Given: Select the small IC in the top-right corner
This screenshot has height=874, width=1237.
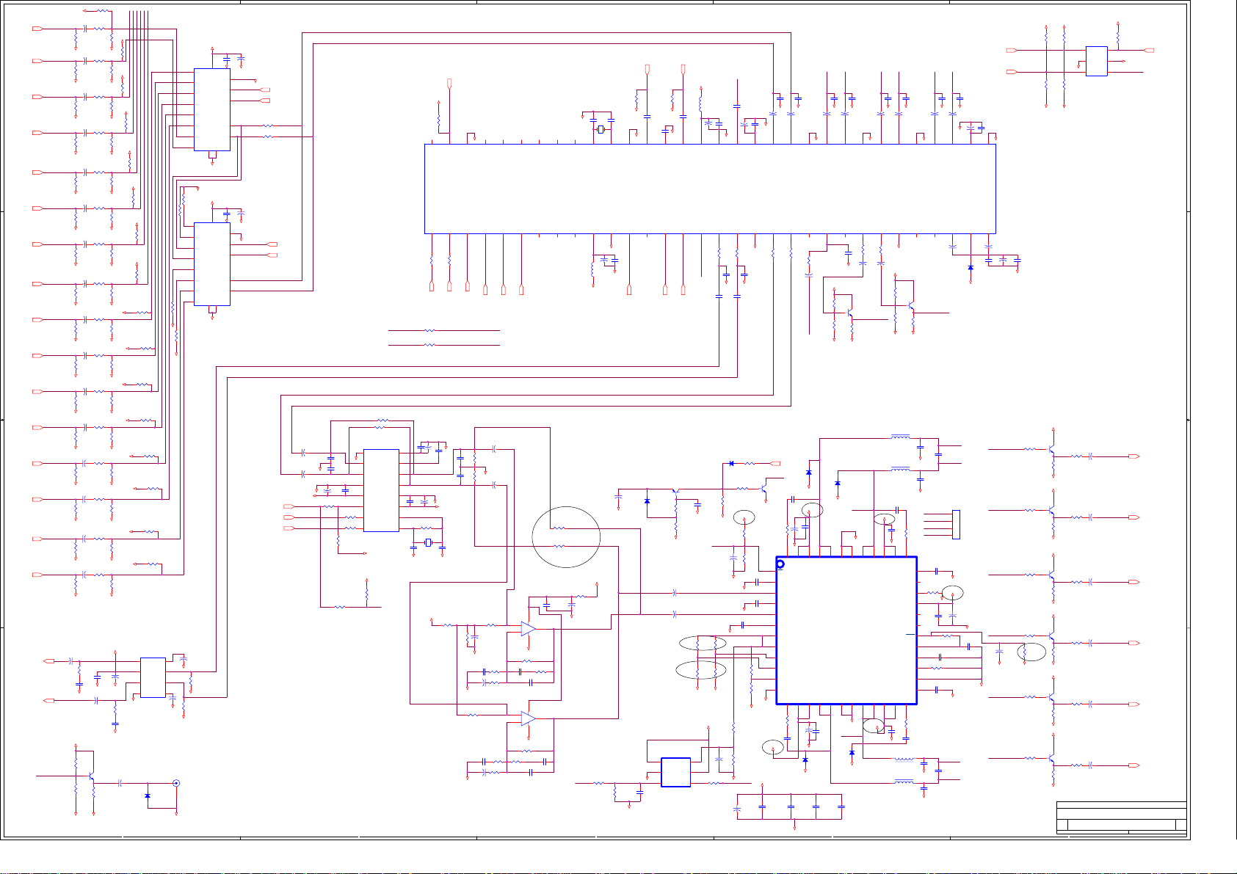Looking at the screenshot, I should [x=1096, y=62].
